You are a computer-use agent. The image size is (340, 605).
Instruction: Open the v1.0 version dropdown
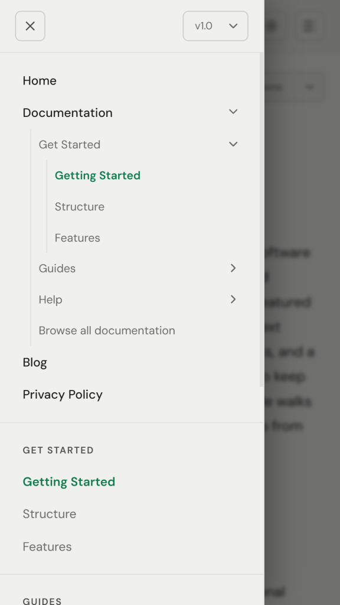pos(215,26)
